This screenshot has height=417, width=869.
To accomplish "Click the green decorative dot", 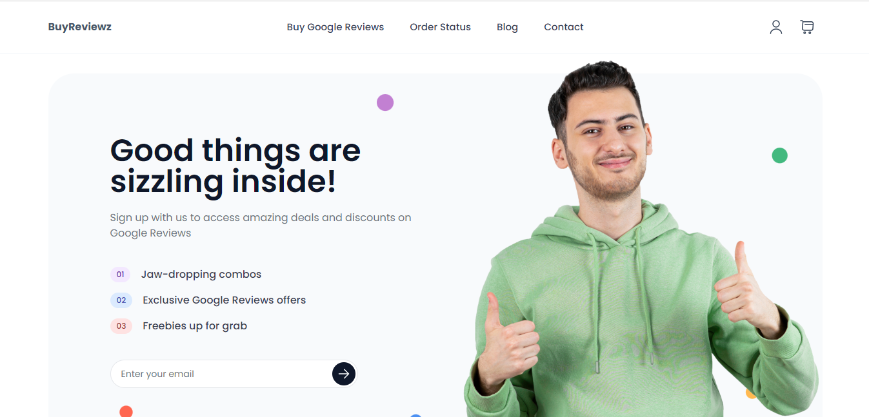I will tap(780, 155).
